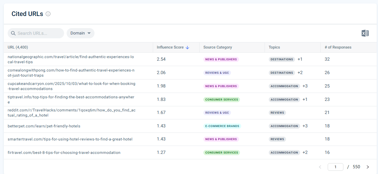Select response count 23
The height and width of the screenshot is (174, 378).
327,100
